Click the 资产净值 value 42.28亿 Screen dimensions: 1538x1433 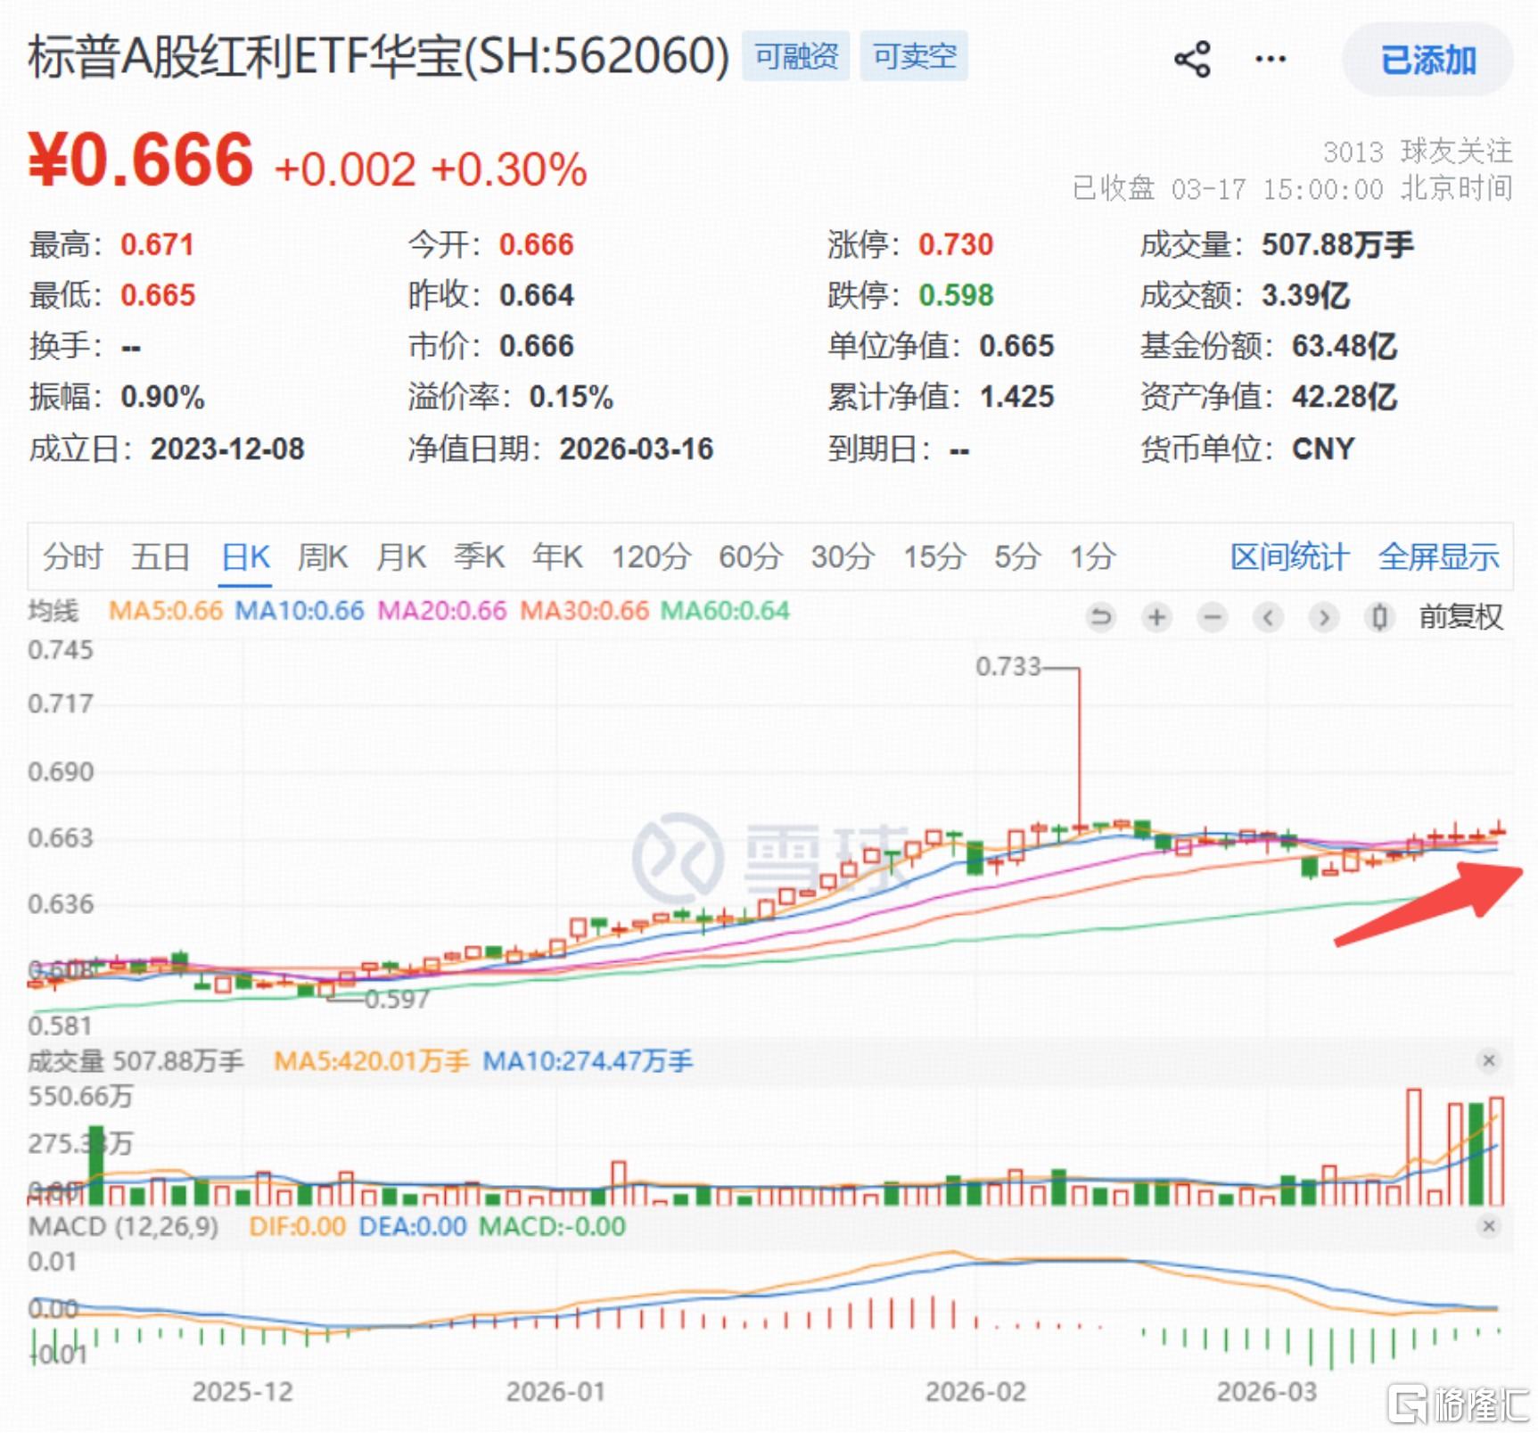click(x=1345, y=397)
